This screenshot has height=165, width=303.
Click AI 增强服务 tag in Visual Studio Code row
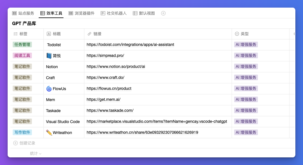tap(246, 121)
